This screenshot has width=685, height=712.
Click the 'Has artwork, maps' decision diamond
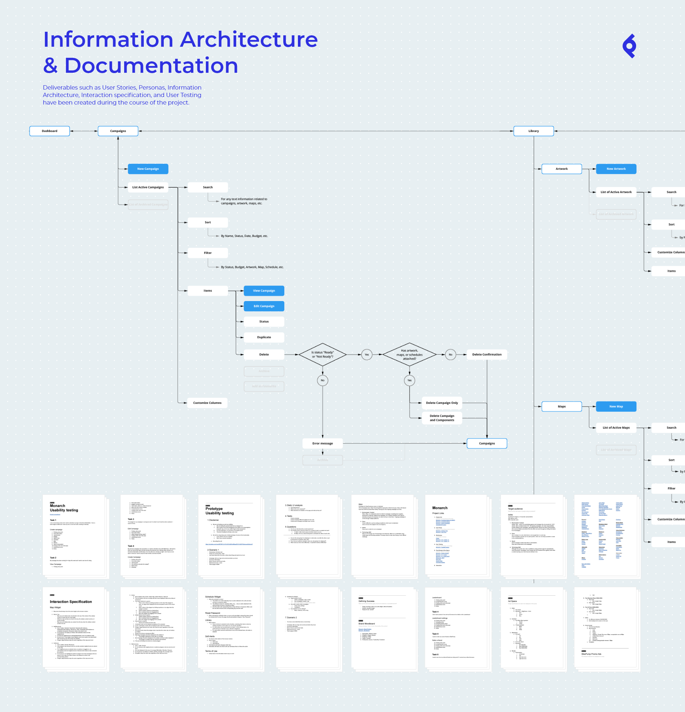[410, 355]
